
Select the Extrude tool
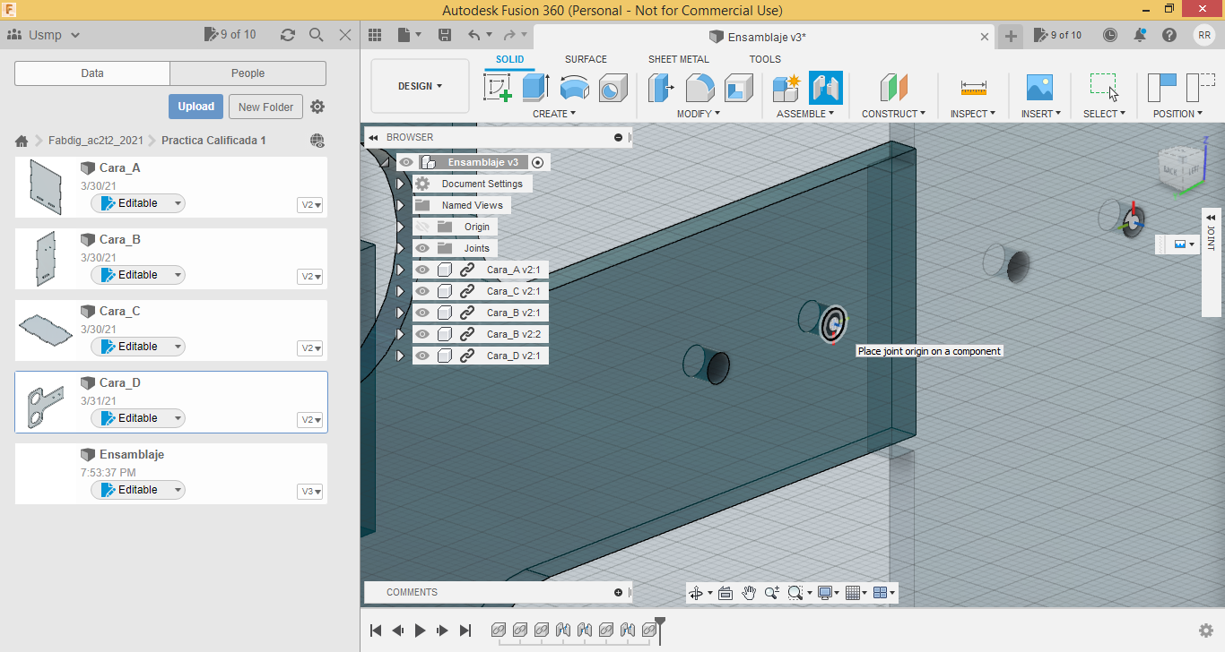(x=536, y=88)
